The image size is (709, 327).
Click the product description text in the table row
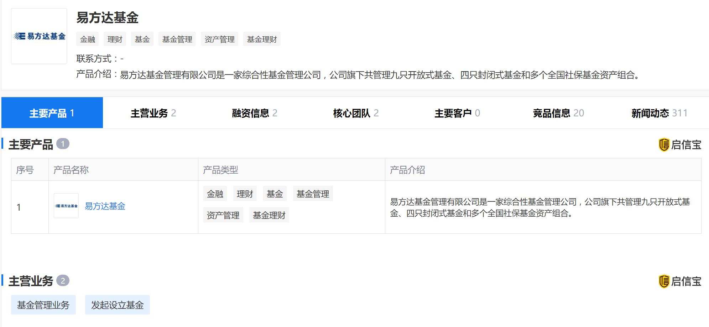click(x=540, y=207)
